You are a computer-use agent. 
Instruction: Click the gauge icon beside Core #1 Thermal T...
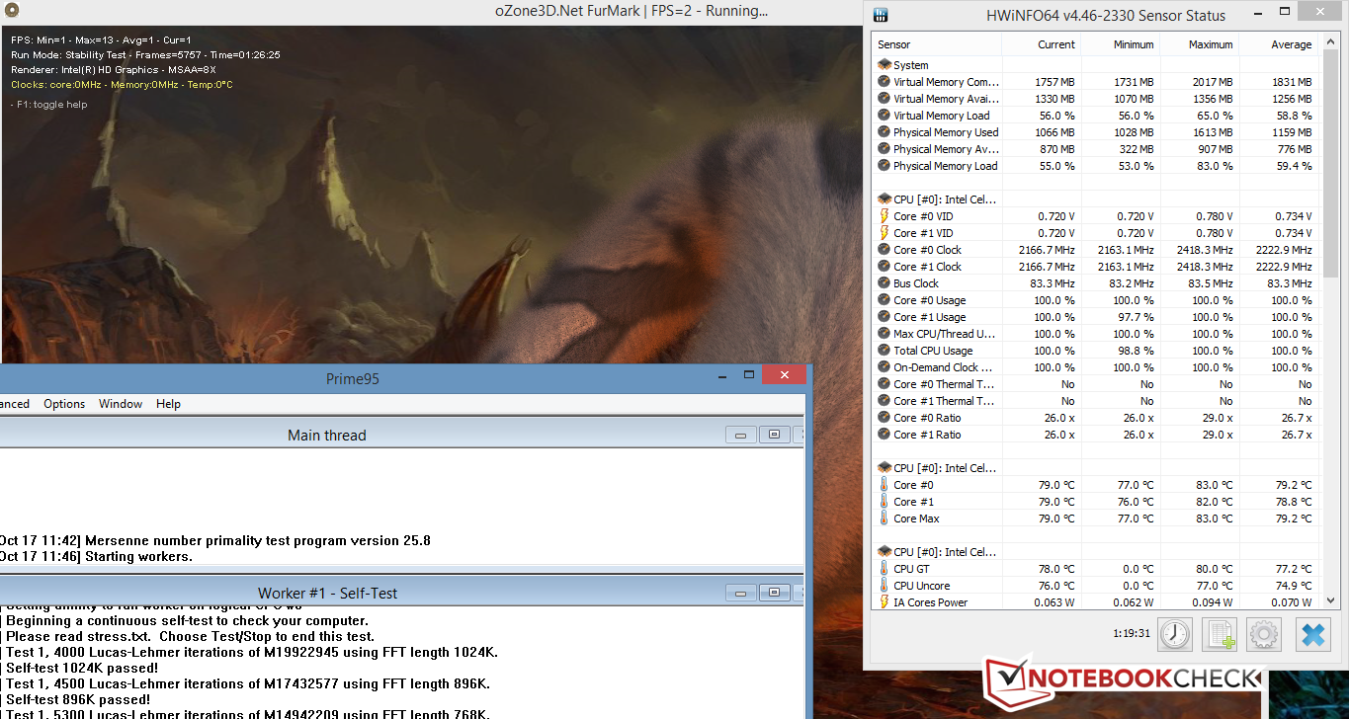click(x=884, y=401)
